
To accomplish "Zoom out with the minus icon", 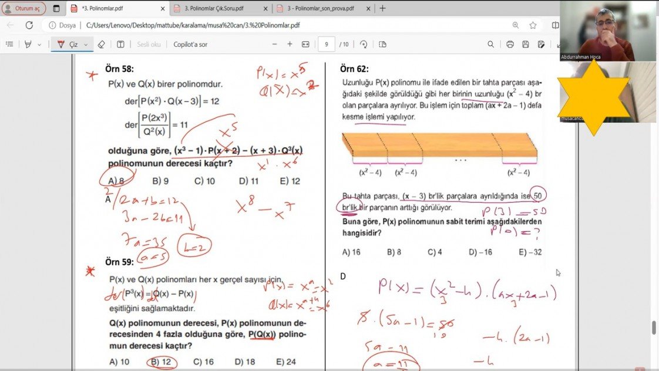I will (x=274, y=44).
